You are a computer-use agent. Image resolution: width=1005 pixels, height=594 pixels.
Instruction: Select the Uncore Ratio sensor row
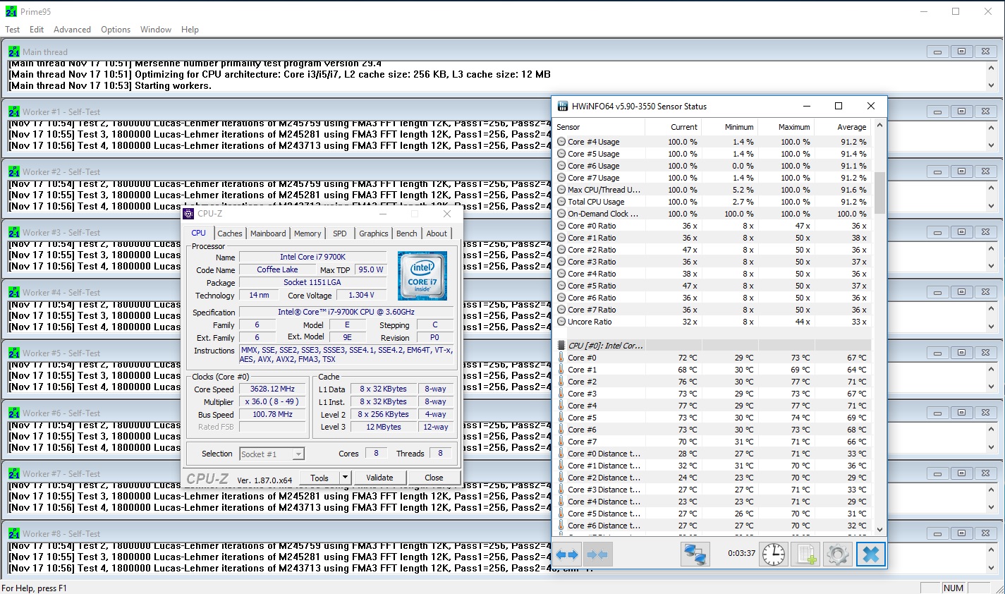[x=712, y=322]
